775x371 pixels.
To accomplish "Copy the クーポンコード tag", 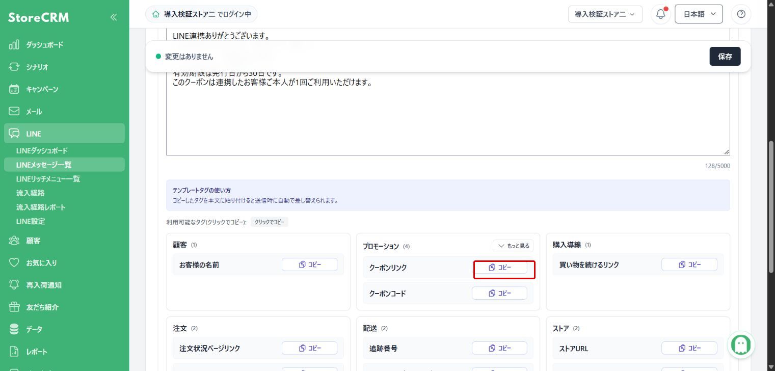I will (499, 293).
